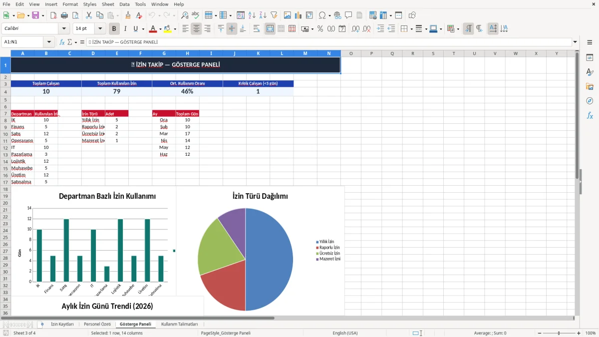Open the Sidebar Properties panel icon
The image size is (599, 337).
pyautogui.click(x=590, y=58)
